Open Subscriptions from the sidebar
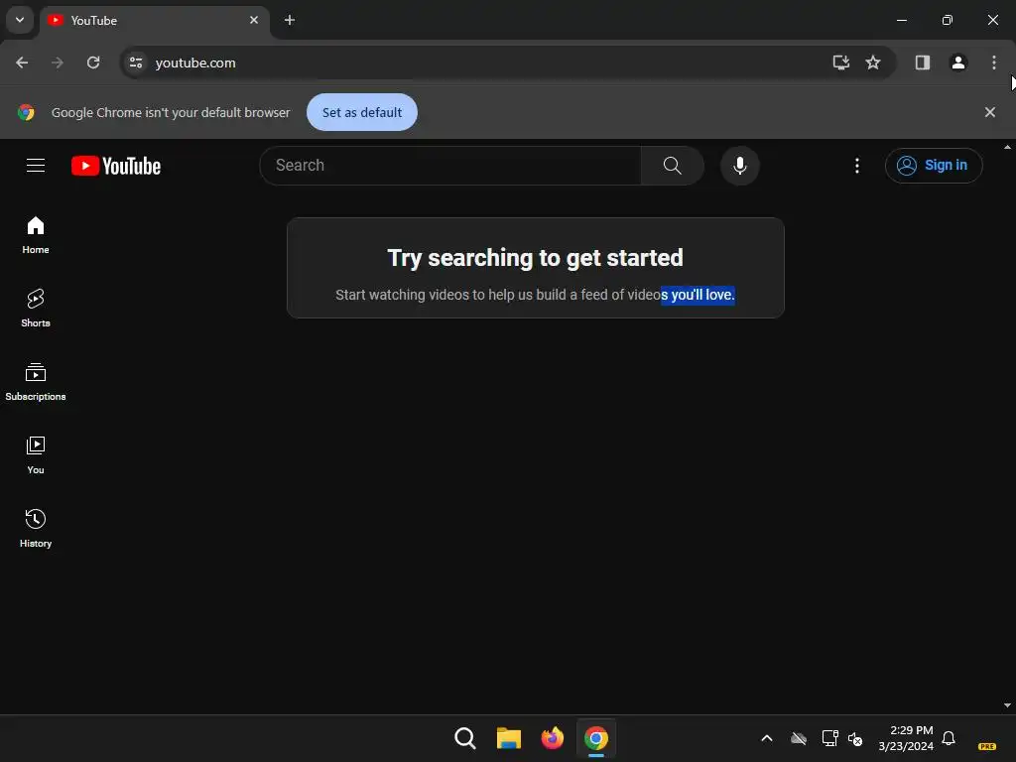This screenshot has width=1016, height=762. click(x=36, y=382)
